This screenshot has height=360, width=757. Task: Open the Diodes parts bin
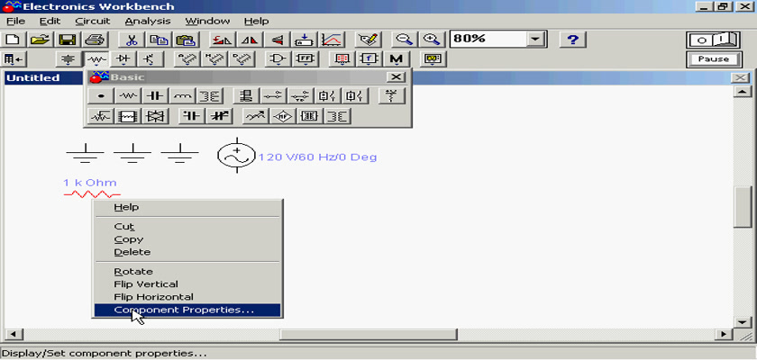coord(123,59)
